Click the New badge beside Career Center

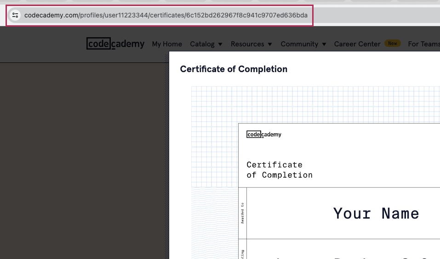(393, 44)
